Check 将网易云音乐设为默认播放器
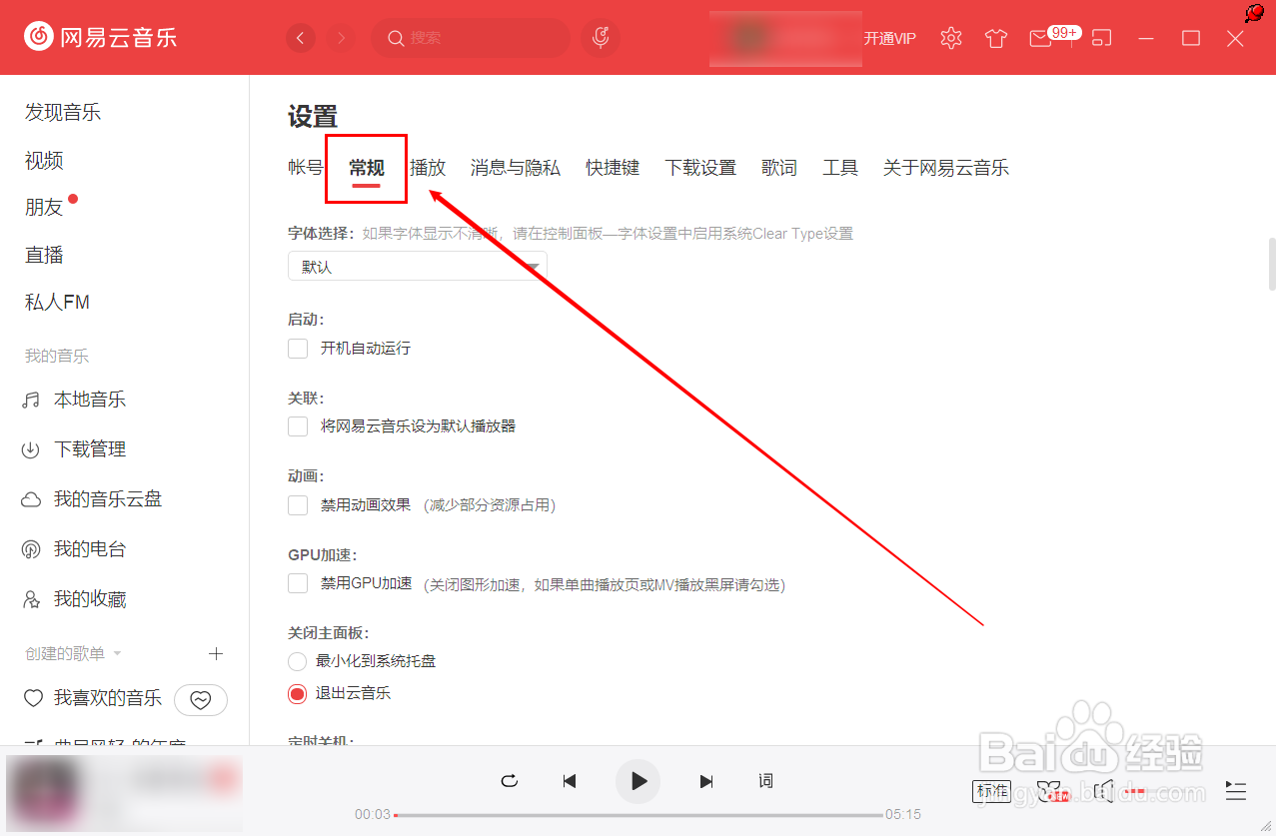The image size is (1276, 836). pos(298,426)
